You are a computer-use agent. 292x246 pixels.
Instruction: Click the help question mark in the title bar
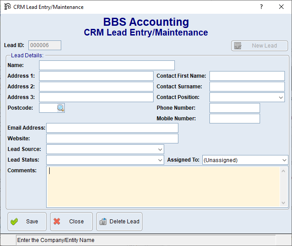pyautogui.click(x=261, y=7)
